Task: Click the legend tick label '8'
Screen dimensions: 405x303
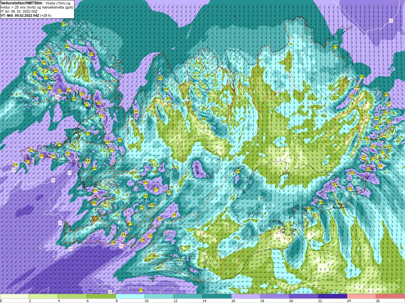Action: click(116, 301)
